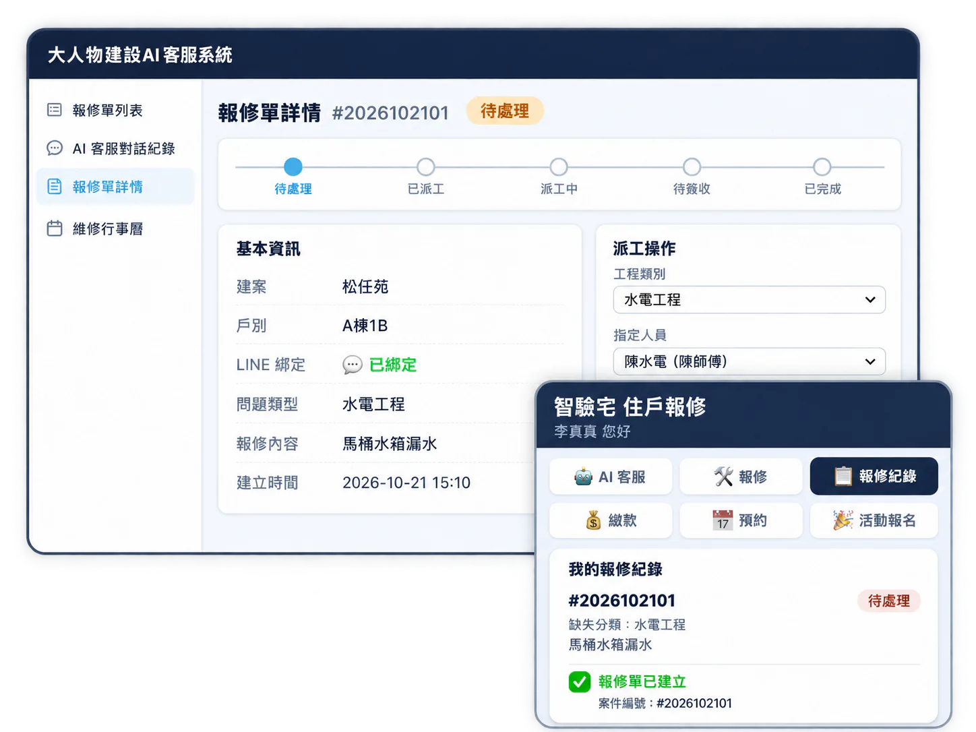Image resolution: width=976 pixels, height=732 pixels.
Task: Click the 維修行事曆 calendar icon in sidebar
Action: [55, 228]
